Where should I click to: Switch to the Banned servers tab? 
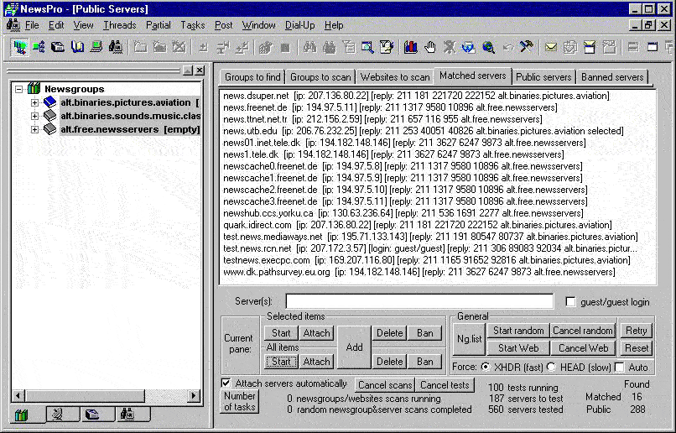pyautogui.click(x=612, y=77)
